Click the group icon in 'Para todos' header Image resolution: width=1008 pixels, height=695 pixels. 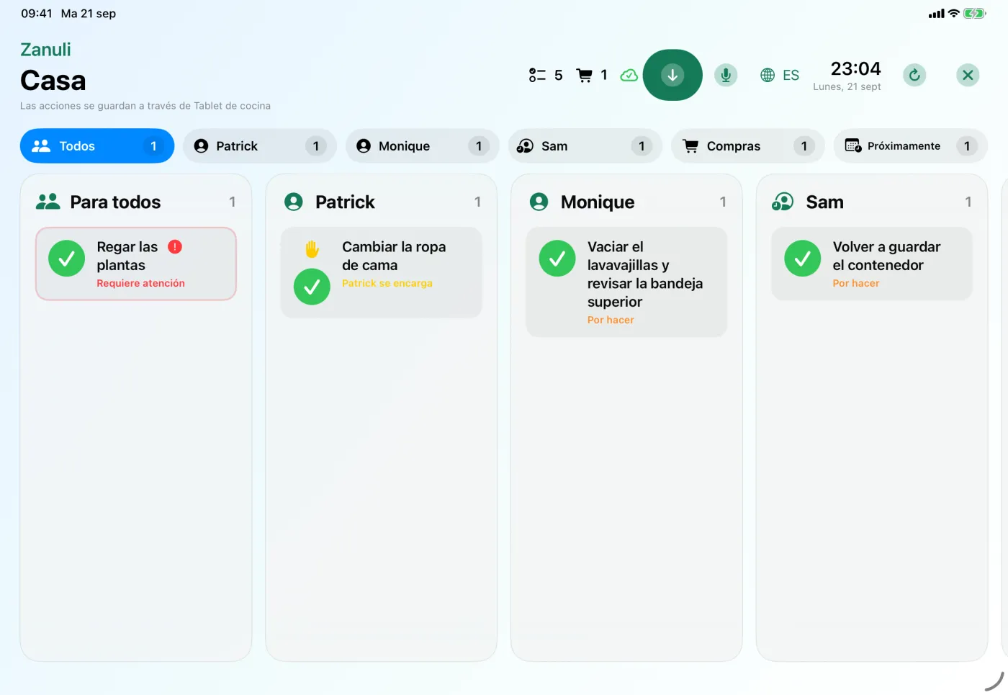48,202
